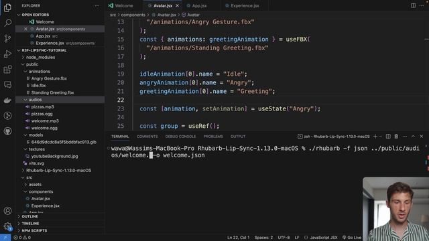Open the Docker view in activity bar

point(7,100)
